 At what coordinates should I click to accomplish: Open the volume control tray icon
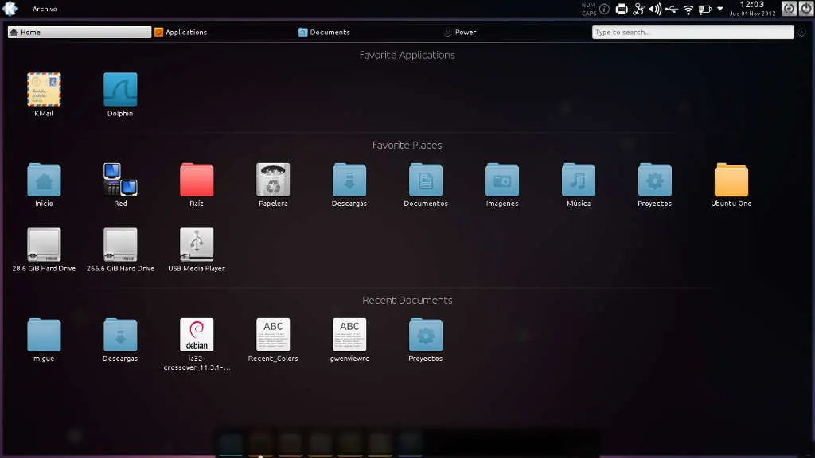tap(655, 9)
